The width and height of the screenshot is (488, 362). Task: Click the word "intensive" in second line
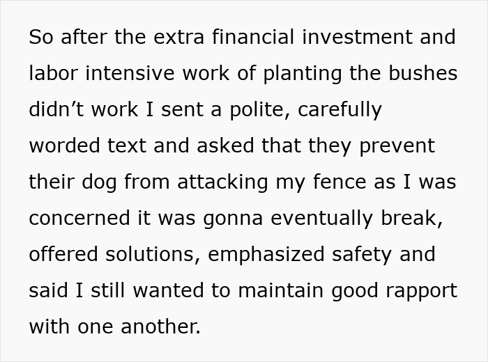pos(130,73)
